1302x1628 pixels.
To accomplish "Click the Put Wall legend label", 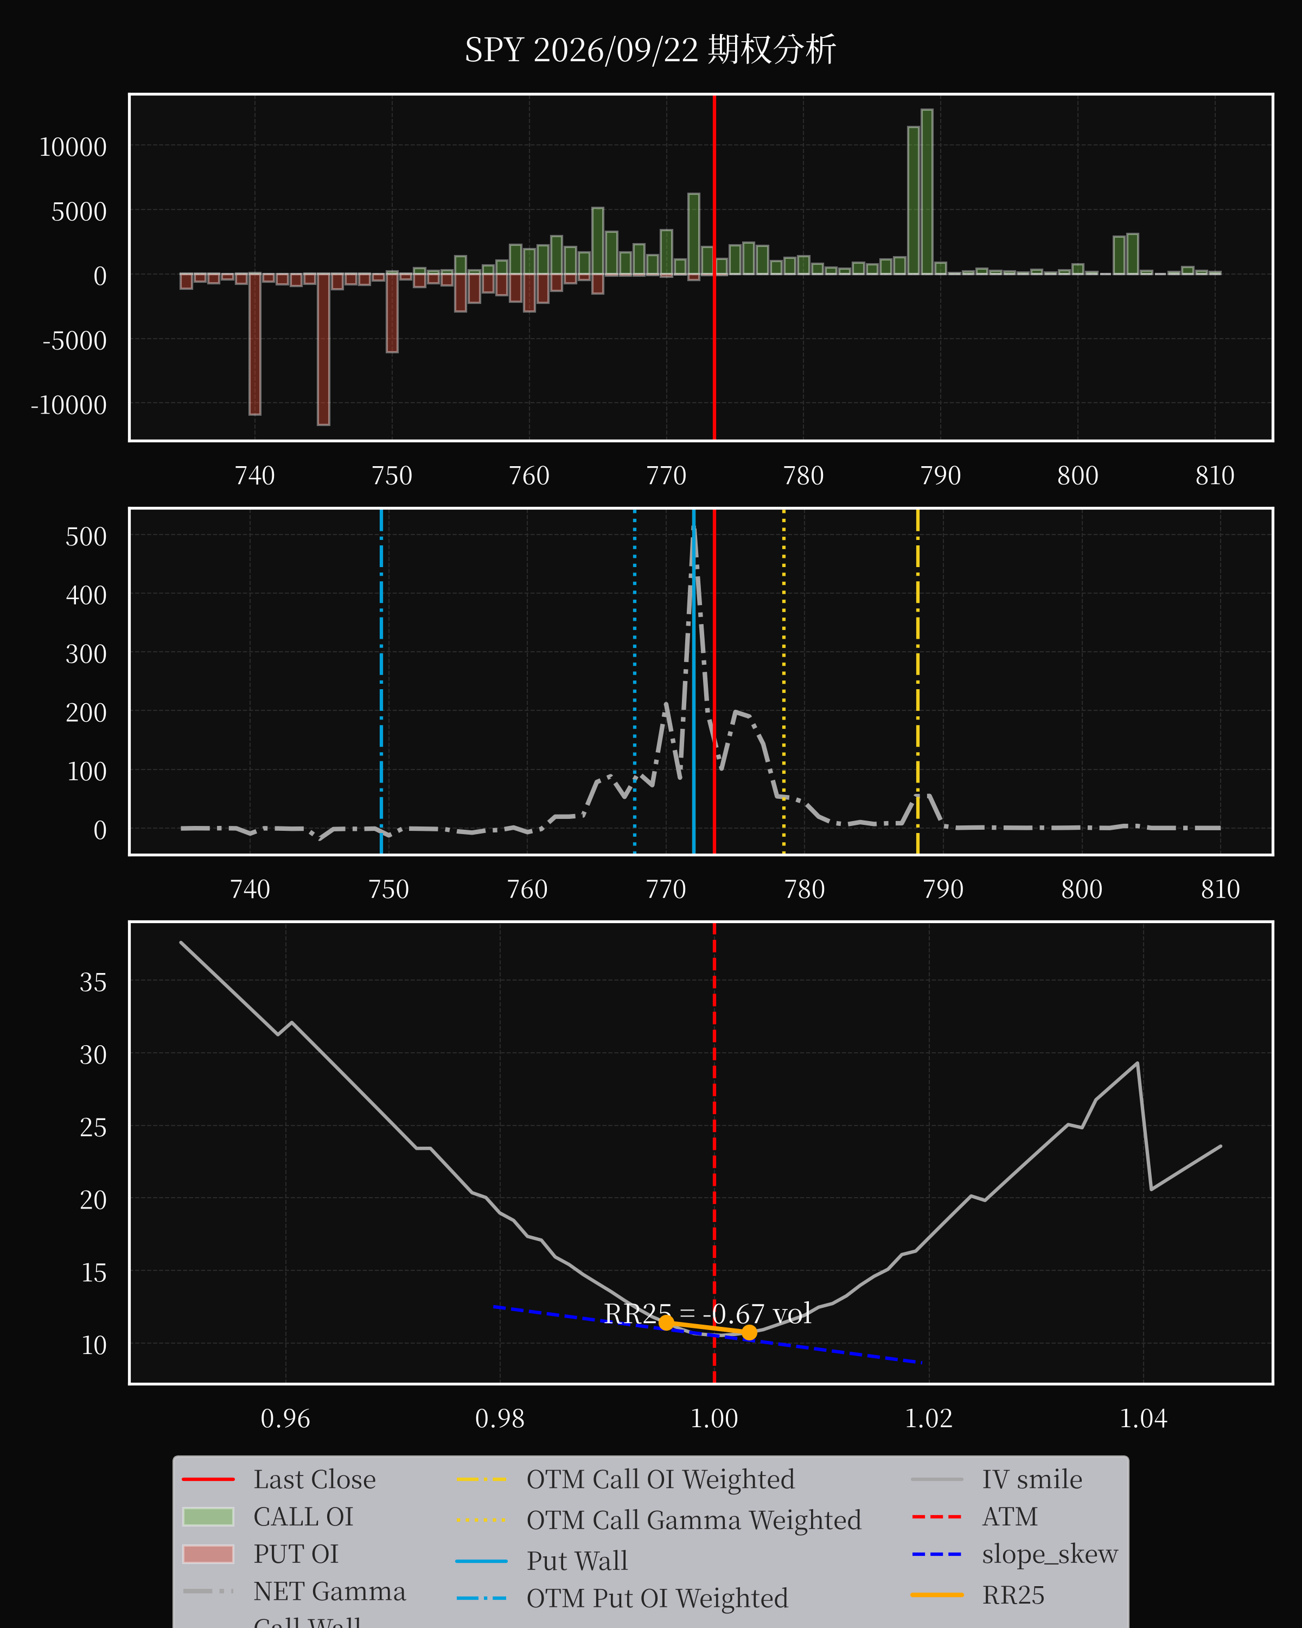I will 577,1560.
